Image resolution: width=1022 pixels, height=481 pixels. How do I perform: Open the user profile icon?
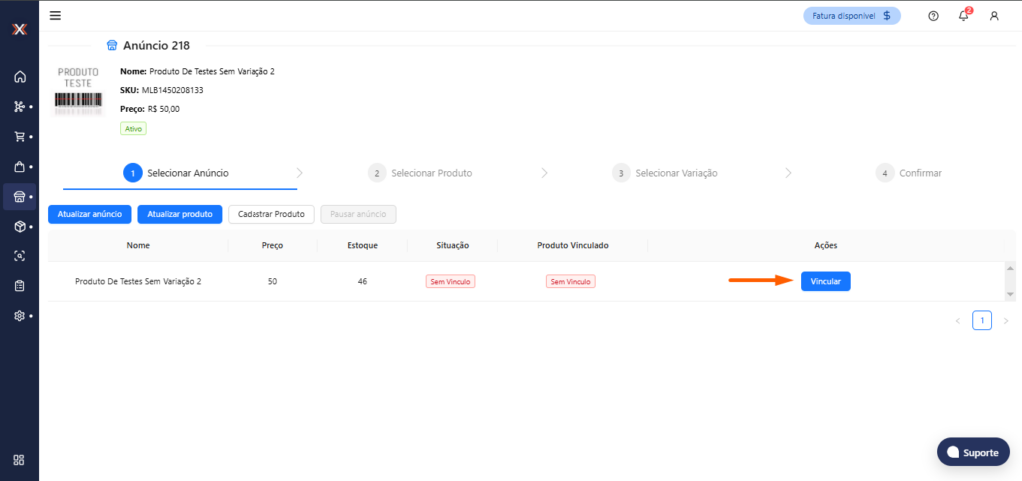(x=994, y=16)
